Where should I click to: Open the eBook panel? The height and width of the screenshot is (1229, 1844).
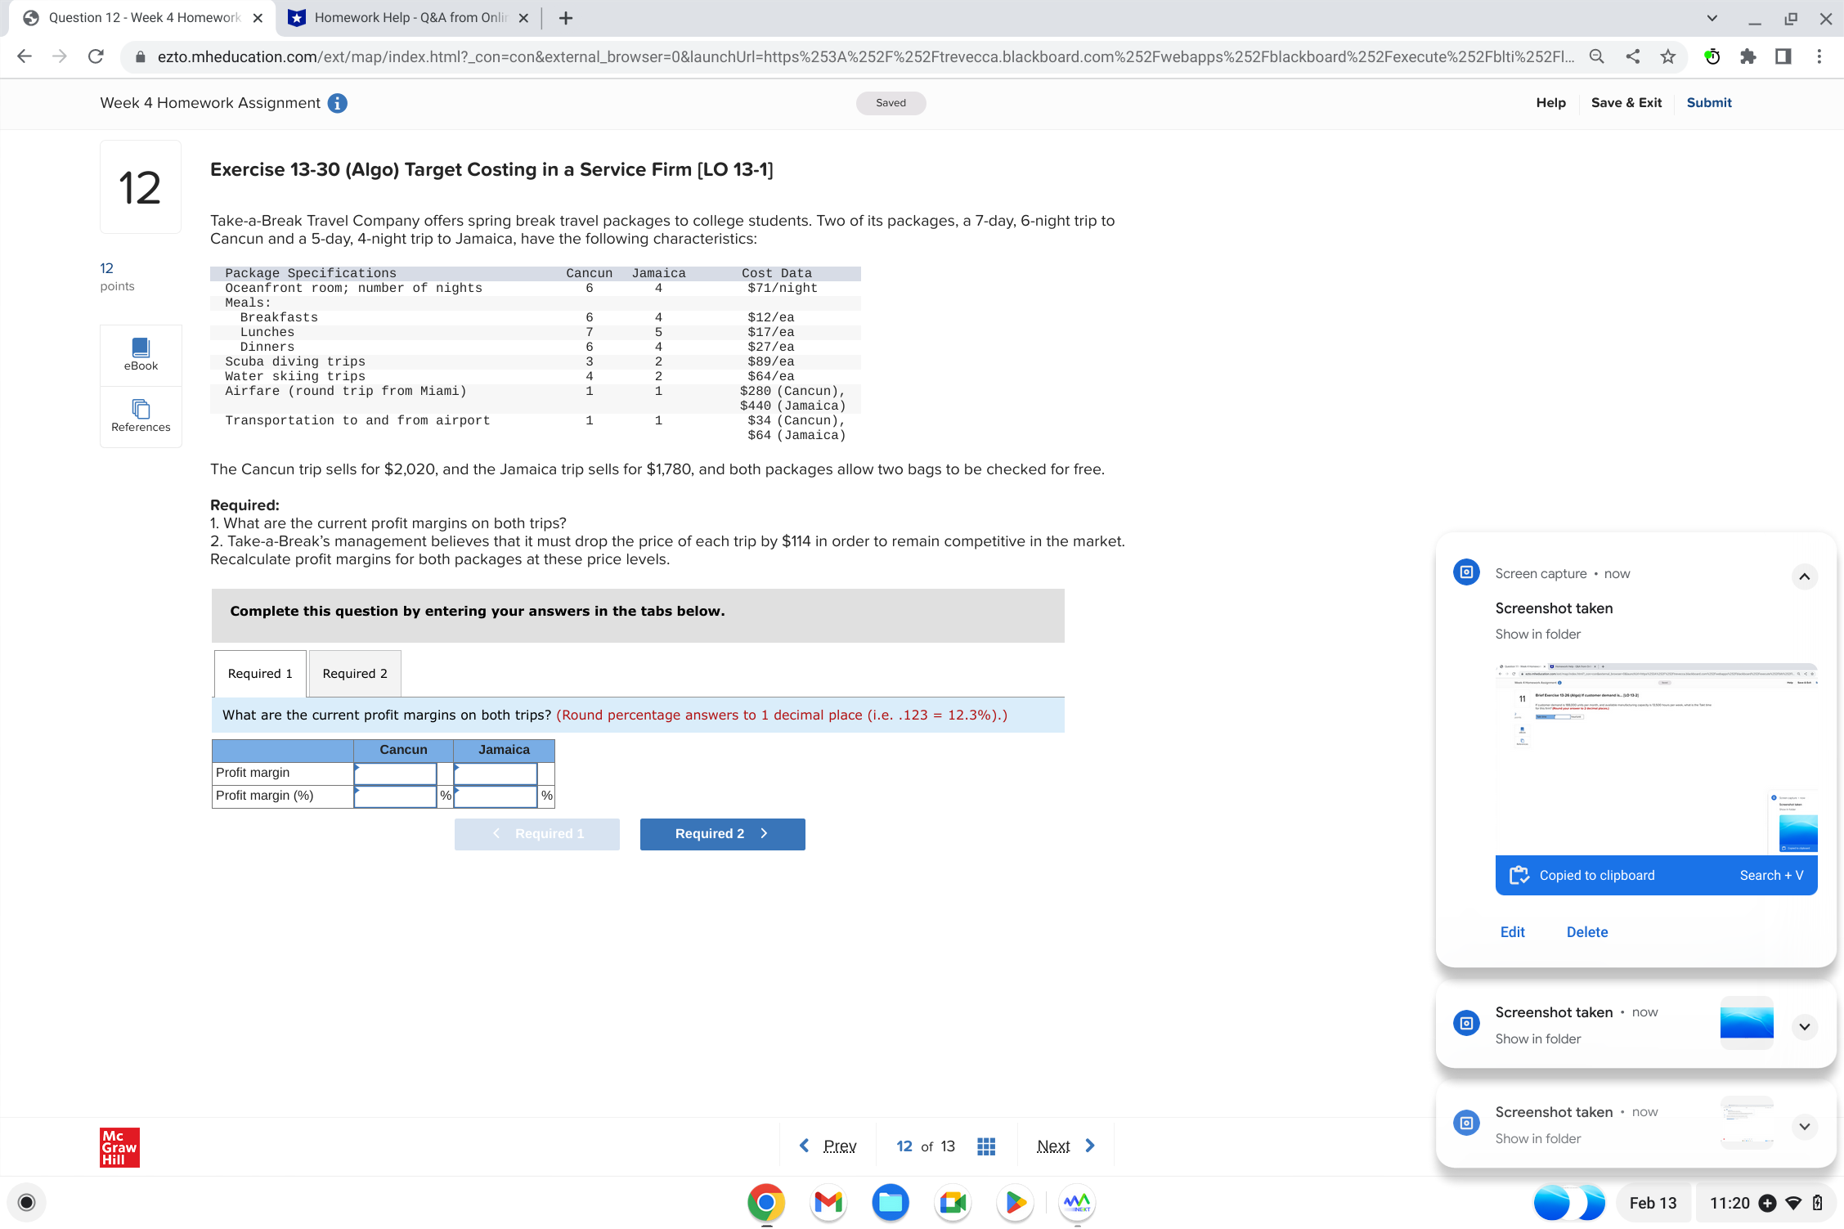[x=140, y=354]
